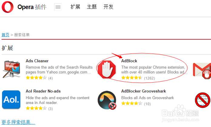Open the AdBlock extension title
The image size is (211, 127).
point(129,61)
